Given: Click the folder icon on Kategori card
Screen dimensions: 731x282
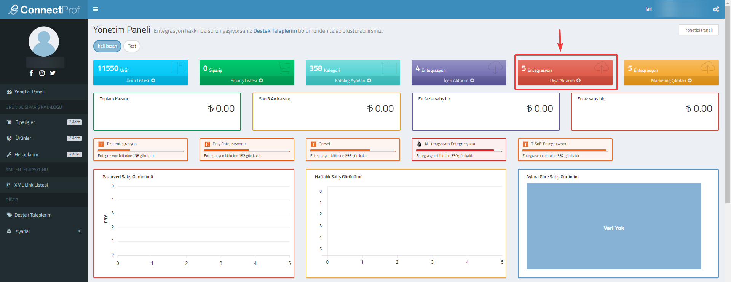Looking at the screenshot, I should click(389, 68).
